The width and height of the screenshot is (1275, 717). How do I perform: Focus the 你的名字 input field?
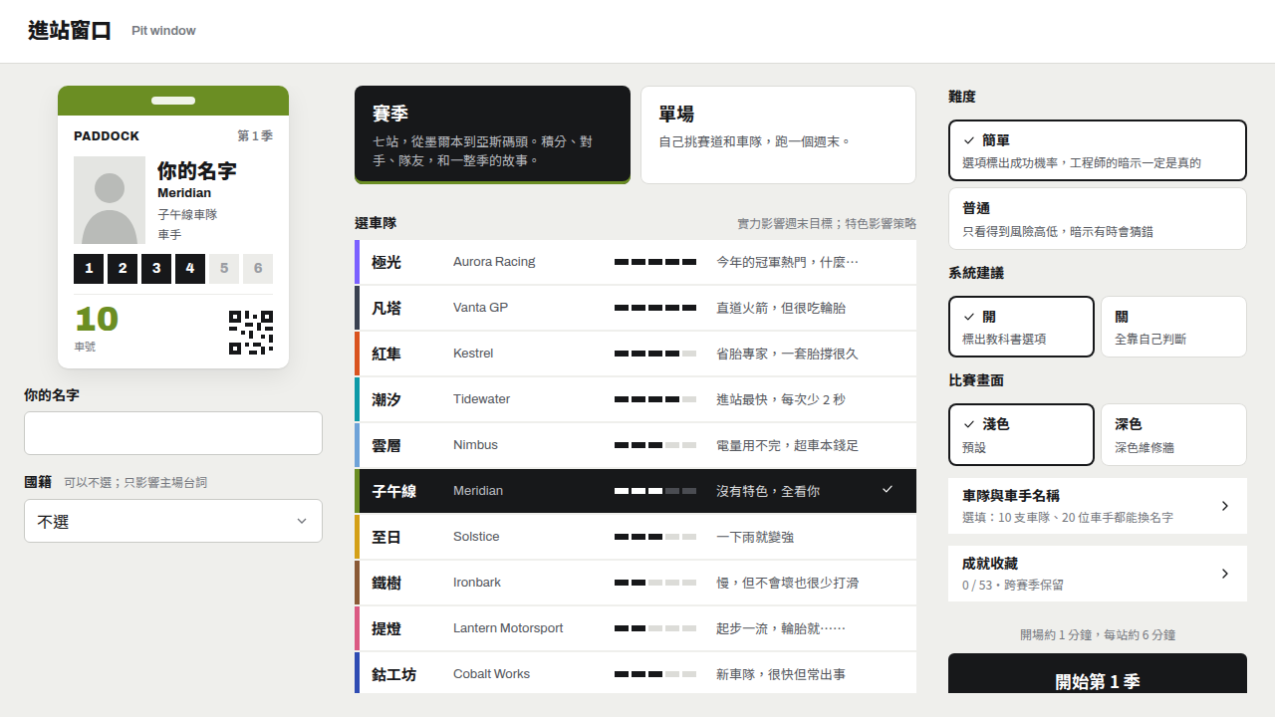point(173,433)
